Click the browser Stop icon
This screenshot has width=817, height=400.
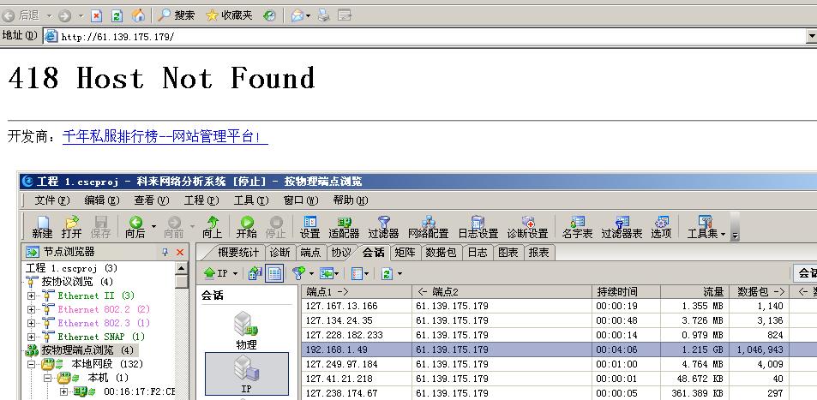tap(96, 15)
